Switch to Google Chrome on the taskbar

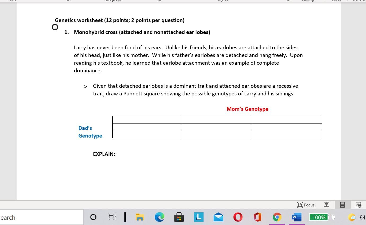(x=277, y=217)
